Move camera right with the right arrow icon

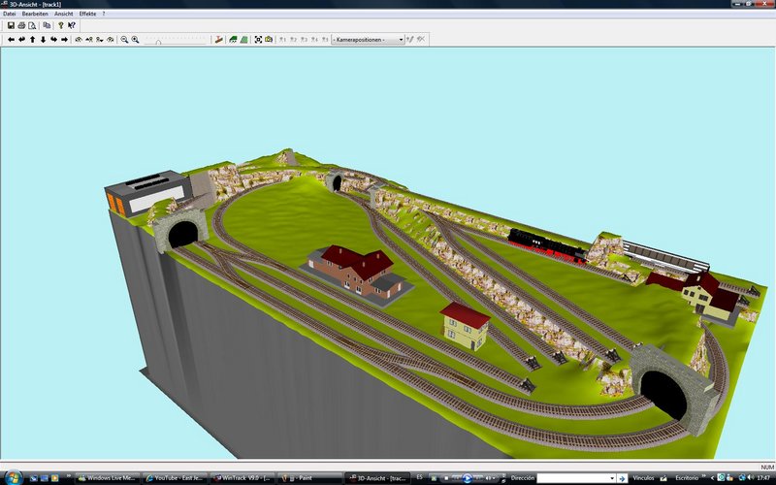64,39
